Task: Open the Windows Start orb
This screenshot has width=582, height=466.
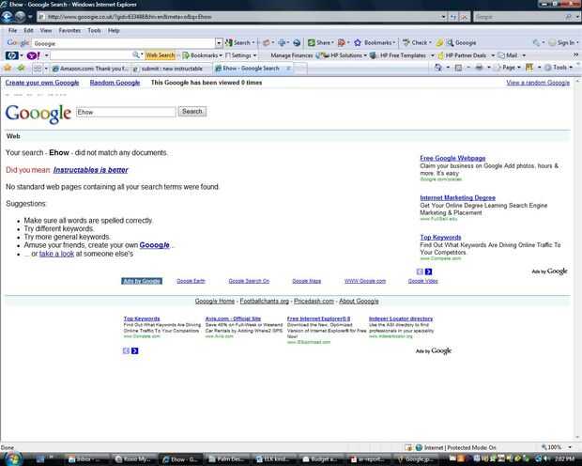Action: point(12,458)
